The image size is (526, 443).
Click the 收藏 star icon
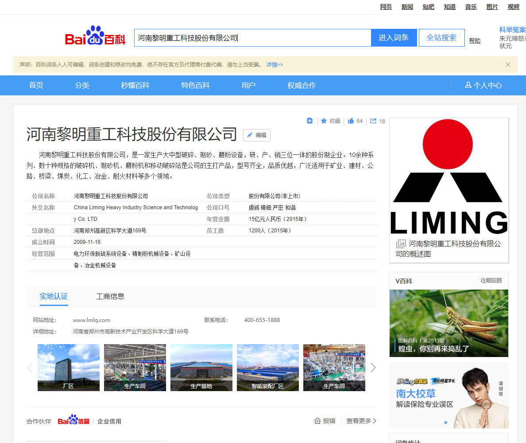coord(324,121)
